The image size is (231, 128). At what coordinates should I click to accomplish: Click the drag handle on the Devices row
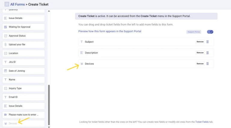(208, 64)
